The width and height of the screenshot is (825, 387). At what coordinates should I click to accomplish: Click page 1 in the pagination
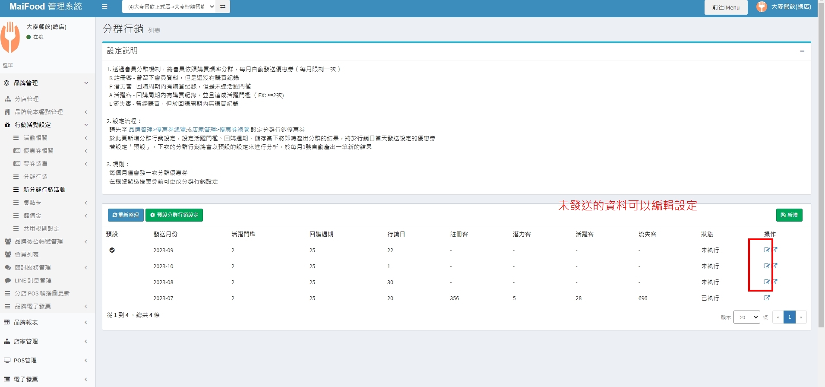pos(789,317)
